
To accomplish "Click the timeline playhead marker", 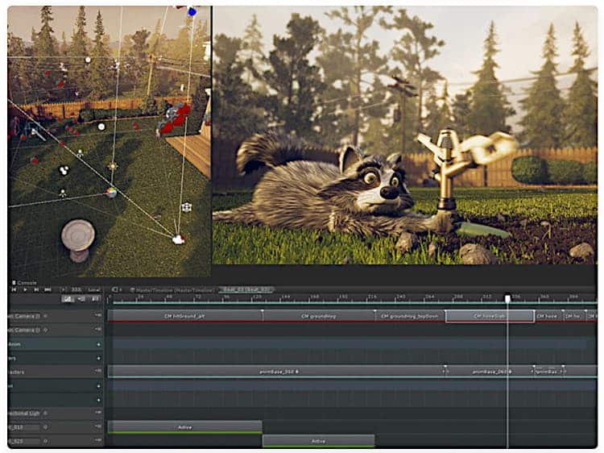I will (507, 298).
